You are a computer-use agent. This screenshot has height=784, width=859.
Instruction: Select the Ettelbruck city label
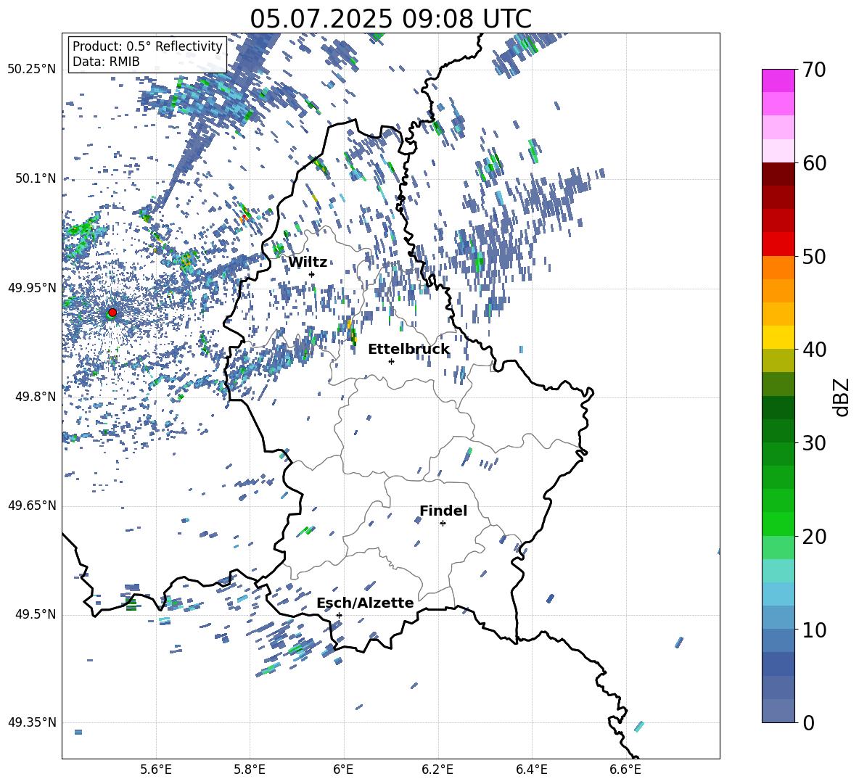pyautogui.click(x=408, y=350)
